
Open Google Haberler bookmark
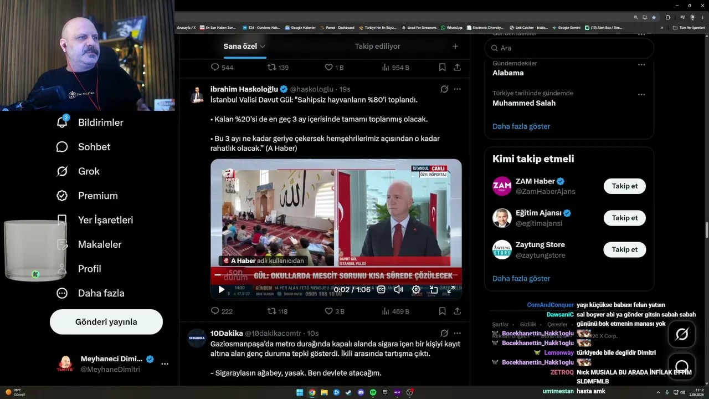[x=300, y=28]
